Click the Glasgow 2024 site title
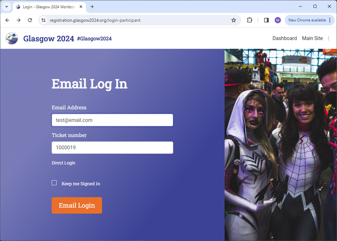 click(49, 39)
